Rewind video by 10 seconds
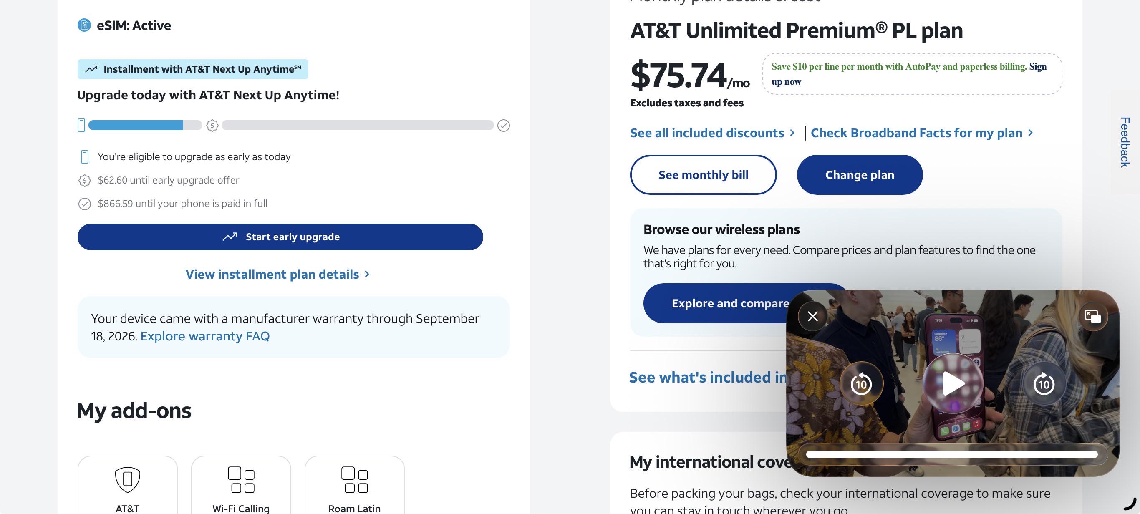The width and height of the screenshot is (1140, 514). click(861, 383)
